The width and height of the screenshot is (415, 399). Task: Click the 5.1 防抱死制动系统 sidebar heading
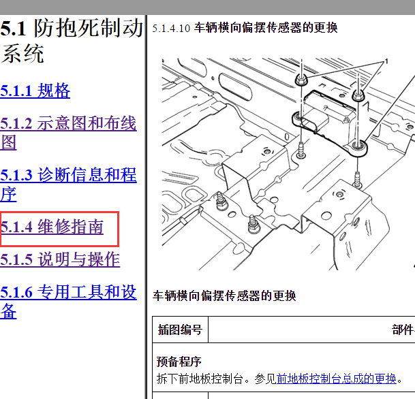click(72, 41)
